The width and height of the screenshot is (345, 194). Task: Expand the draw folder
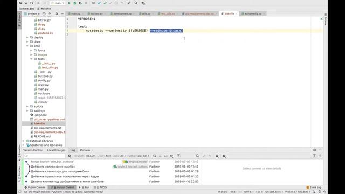coord(27,41)
